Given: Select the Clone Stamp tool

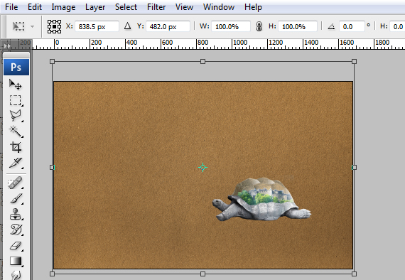Looking at the screenshot, I should click(16, 215).
